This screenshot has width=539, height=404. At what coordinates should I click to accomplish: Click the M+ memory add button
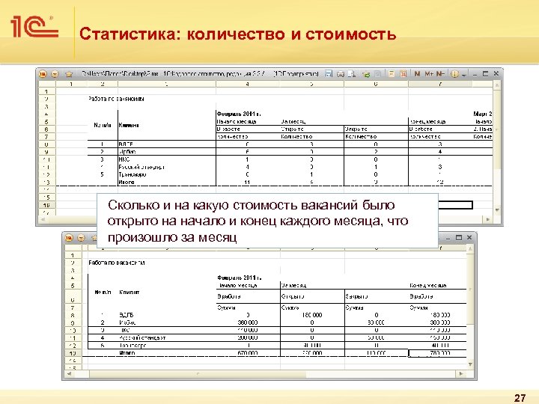429,74
